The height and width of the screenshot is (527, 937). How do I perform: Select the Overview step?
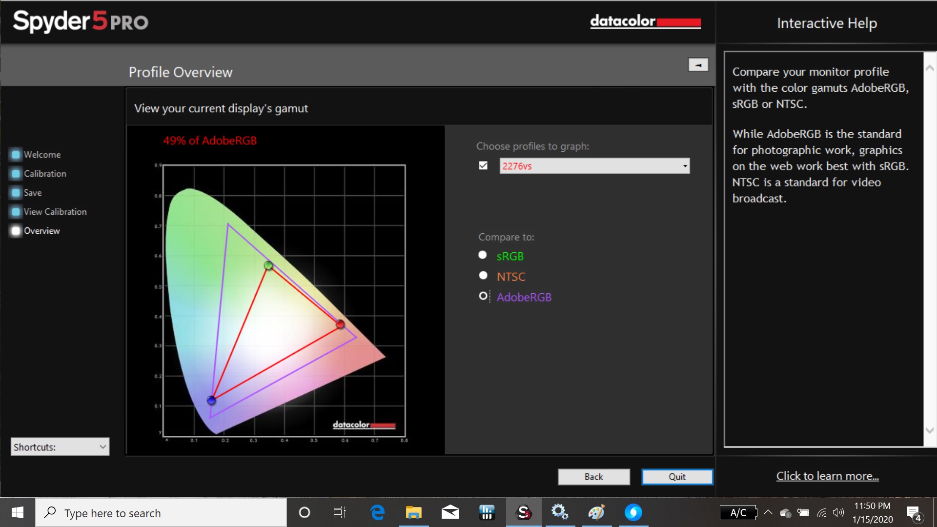point(42,231)
